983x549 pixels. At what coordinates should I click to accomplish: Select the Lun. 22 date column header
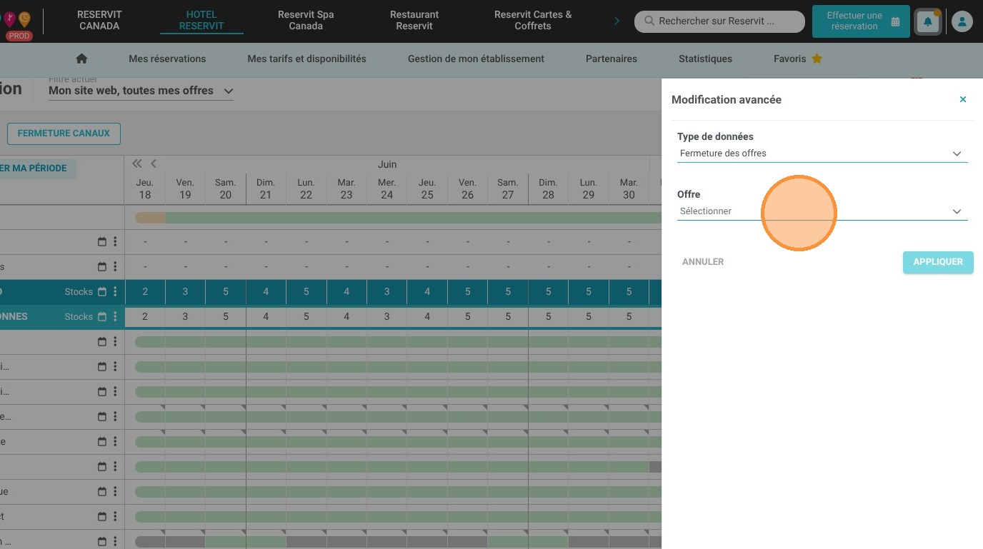pyautogui.click(x=306, y=189)
